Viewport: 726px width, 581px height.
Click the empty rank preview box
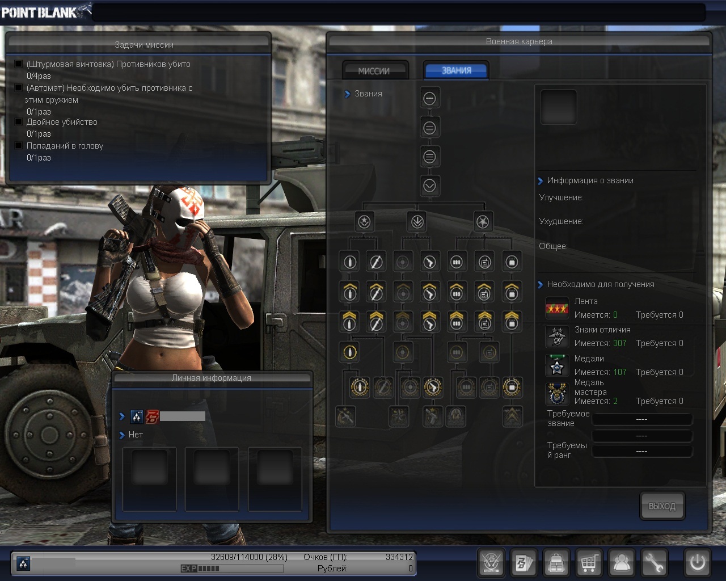point(558,107)
